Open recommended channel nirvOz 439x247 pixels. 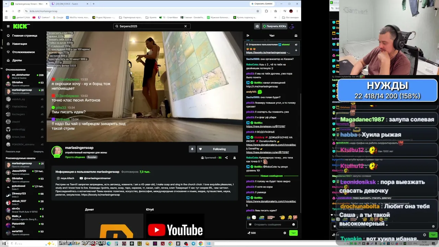25,210
